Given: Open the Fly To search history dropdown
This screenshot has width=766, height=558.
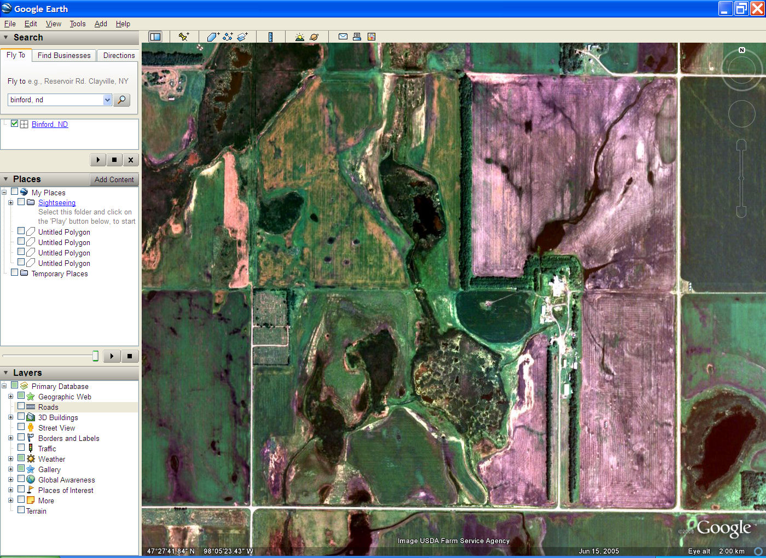Looking at the screenshot, I should coord(107,100).
